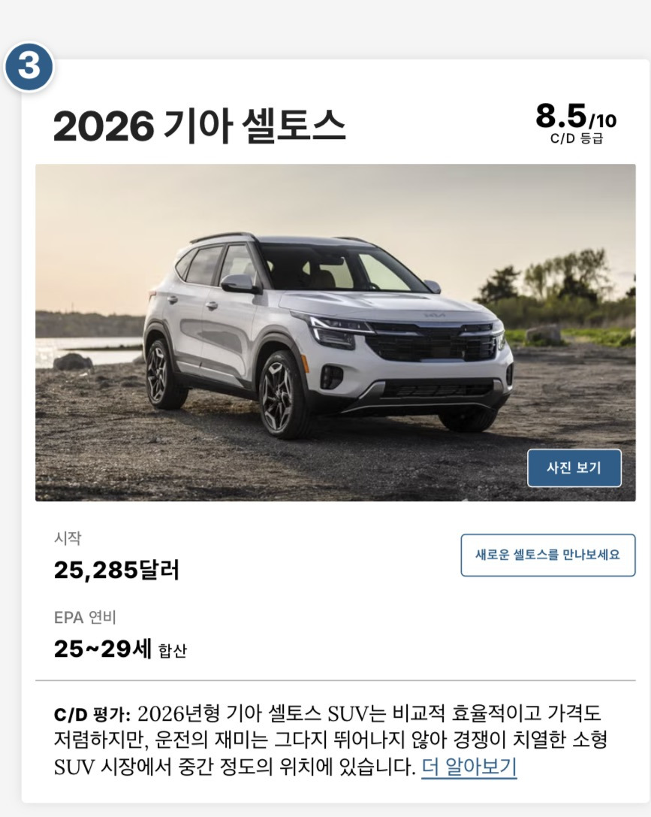Viewport: 651px width, 817px height.
Task: Open the 2026 기아 셀토스 title
Action: point(199,126)
